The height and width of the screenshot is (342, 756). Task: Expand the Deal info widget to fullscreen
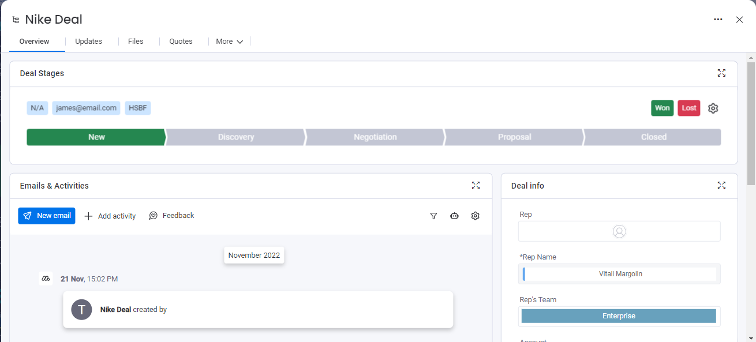pyautogui.click(x=721, y=186)
